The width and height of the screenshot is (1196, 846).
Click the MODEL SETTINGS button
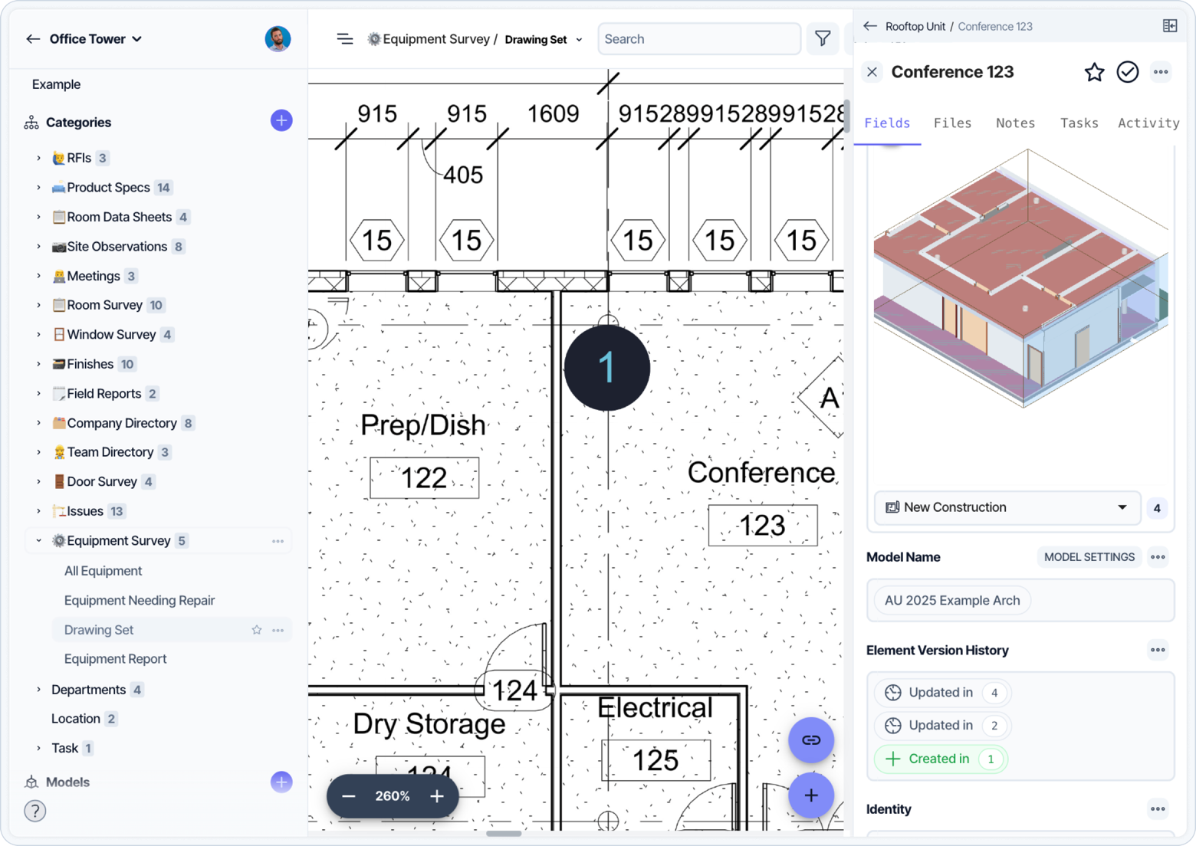(1089, 557)
